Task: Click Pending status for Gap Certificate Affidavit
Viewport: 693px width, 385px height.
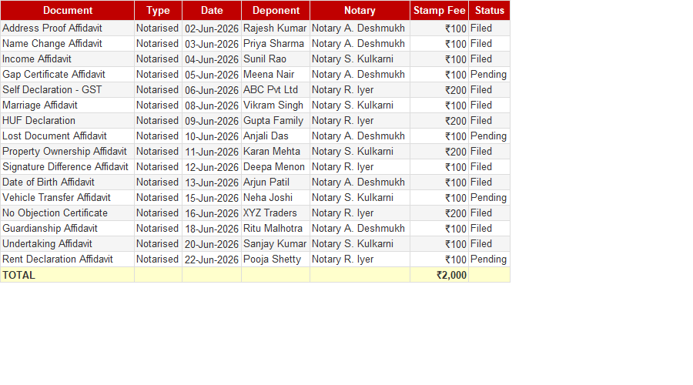Action: pyautogui.click(x=489, y=74)
